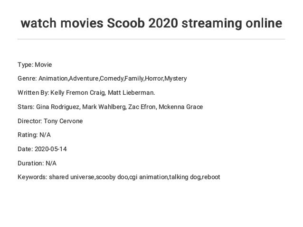This screenshot has height=227, width=303.
Task: Select the 'Type: Movie' line
Action: click(x=35, y=64)
